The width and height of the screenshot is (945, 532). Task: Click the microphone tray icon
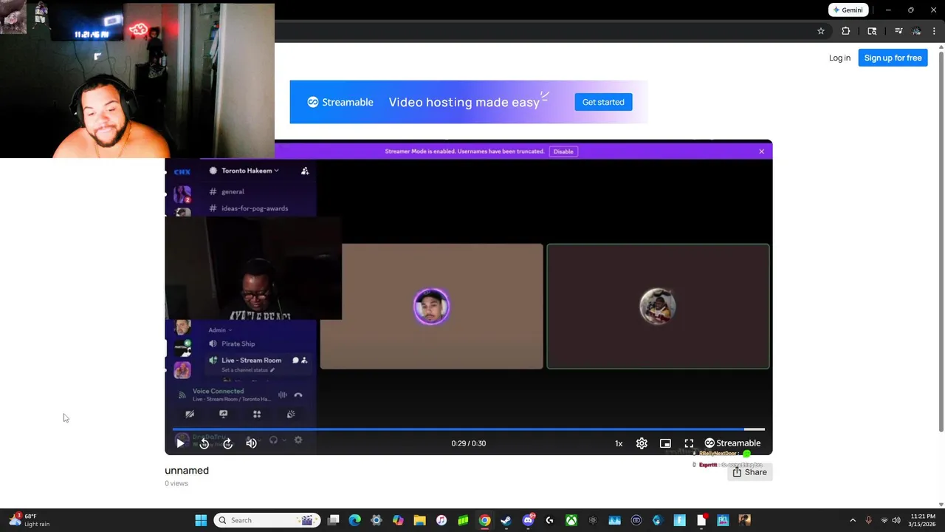[x=868, y=520]
